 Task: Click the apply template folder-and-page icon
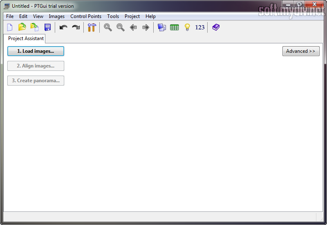pos(35,27)
